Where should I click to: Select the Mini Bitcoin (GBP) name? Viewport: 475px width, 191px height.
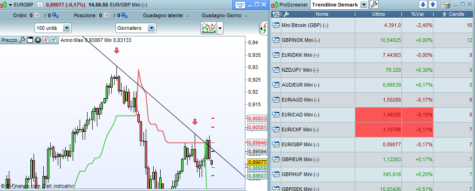click(305, 26)
